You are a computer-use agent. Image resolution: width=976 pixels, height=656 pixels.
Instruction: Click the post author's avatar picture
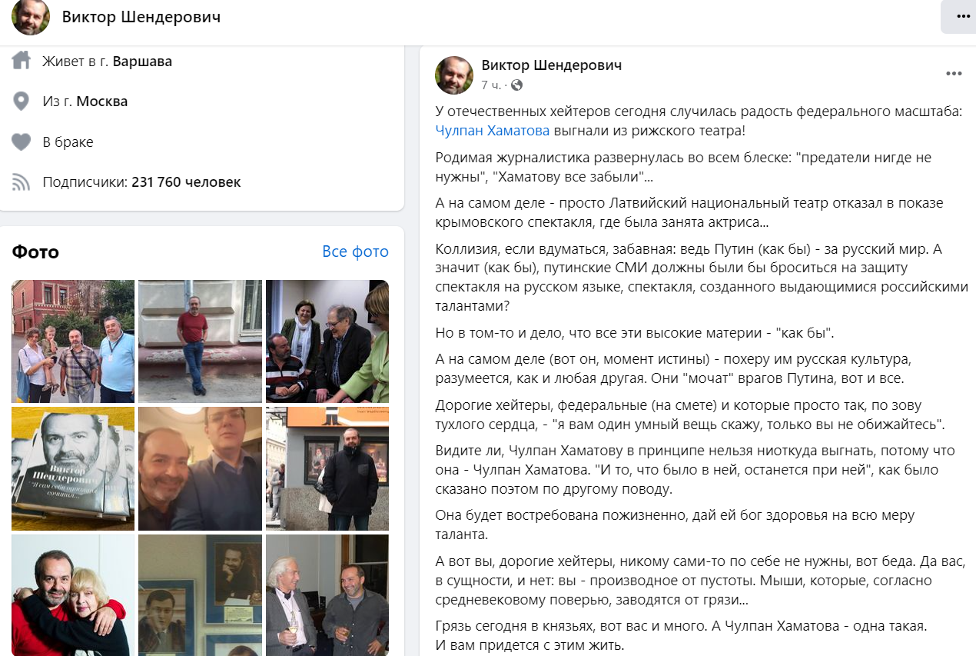click(454, 75)
